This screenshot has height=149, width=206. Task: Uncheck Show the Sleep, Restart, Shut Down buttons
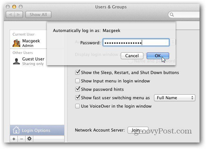[77, 72]
